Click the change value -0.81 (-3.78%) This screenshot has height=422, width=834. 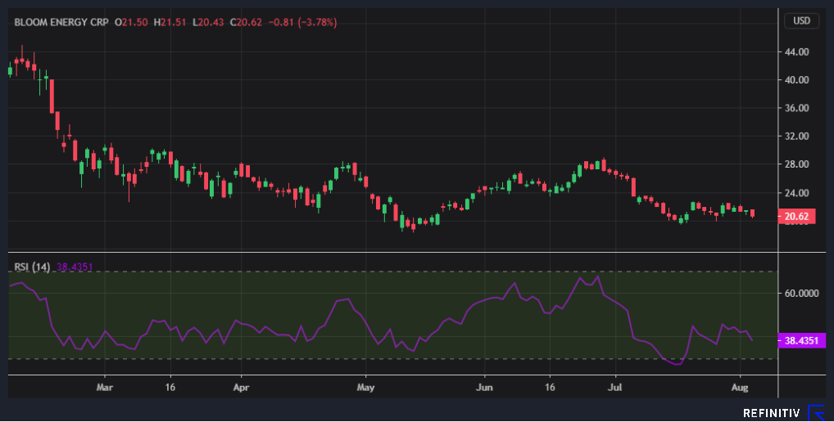[x=302, y=22]
